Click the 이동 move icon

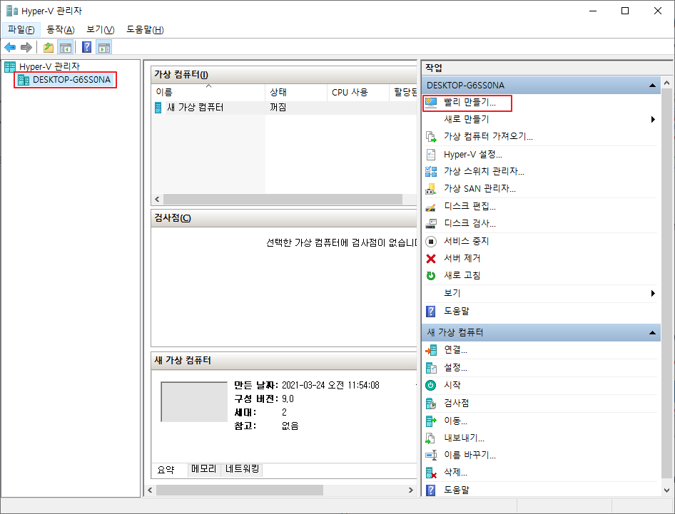[x=431, y=421]
